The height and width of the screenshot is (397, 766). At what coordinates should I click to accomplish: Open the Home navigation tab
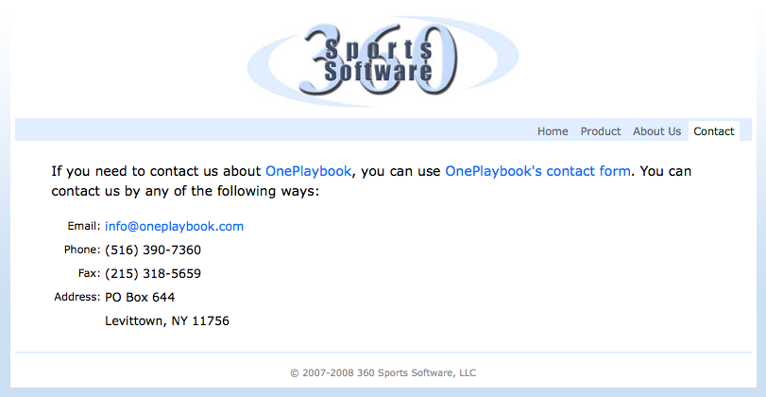(x=553, y=131)
